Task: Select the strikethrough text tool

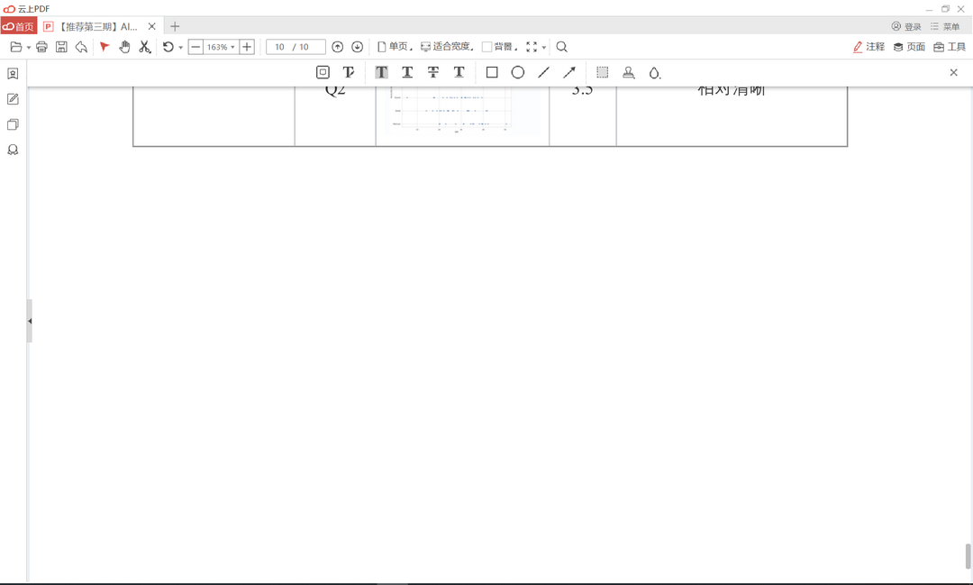Action: 433,72
